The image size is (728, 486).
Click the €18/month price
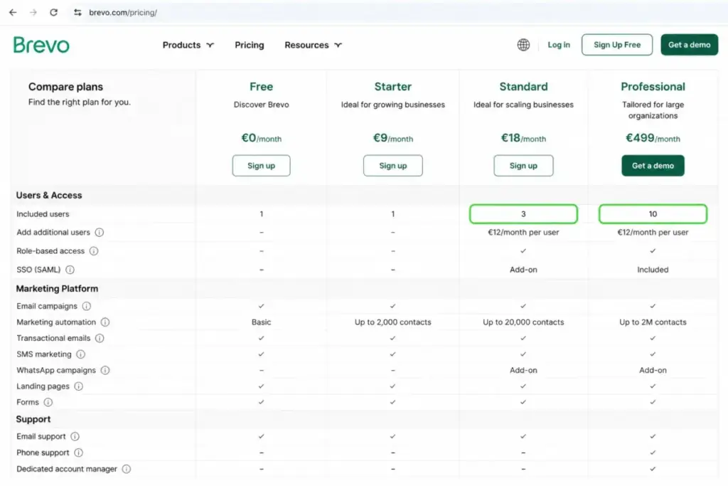(x=523, y=138)
